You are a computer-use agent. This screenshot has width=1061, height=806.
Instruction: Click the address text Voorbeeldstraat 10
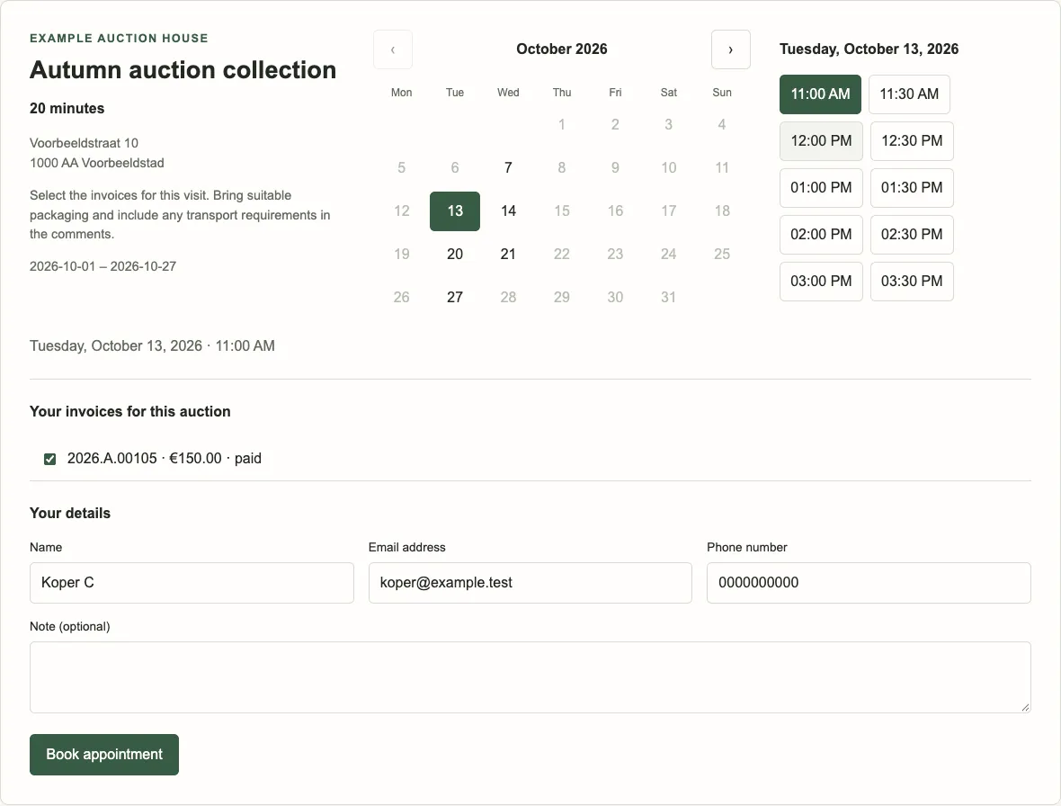click(84, 143)
